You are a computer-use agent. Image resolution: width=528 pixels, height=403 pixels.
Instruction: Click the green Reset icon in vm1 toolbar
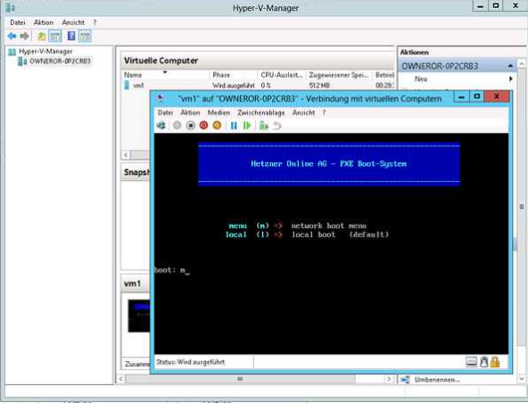248,126
